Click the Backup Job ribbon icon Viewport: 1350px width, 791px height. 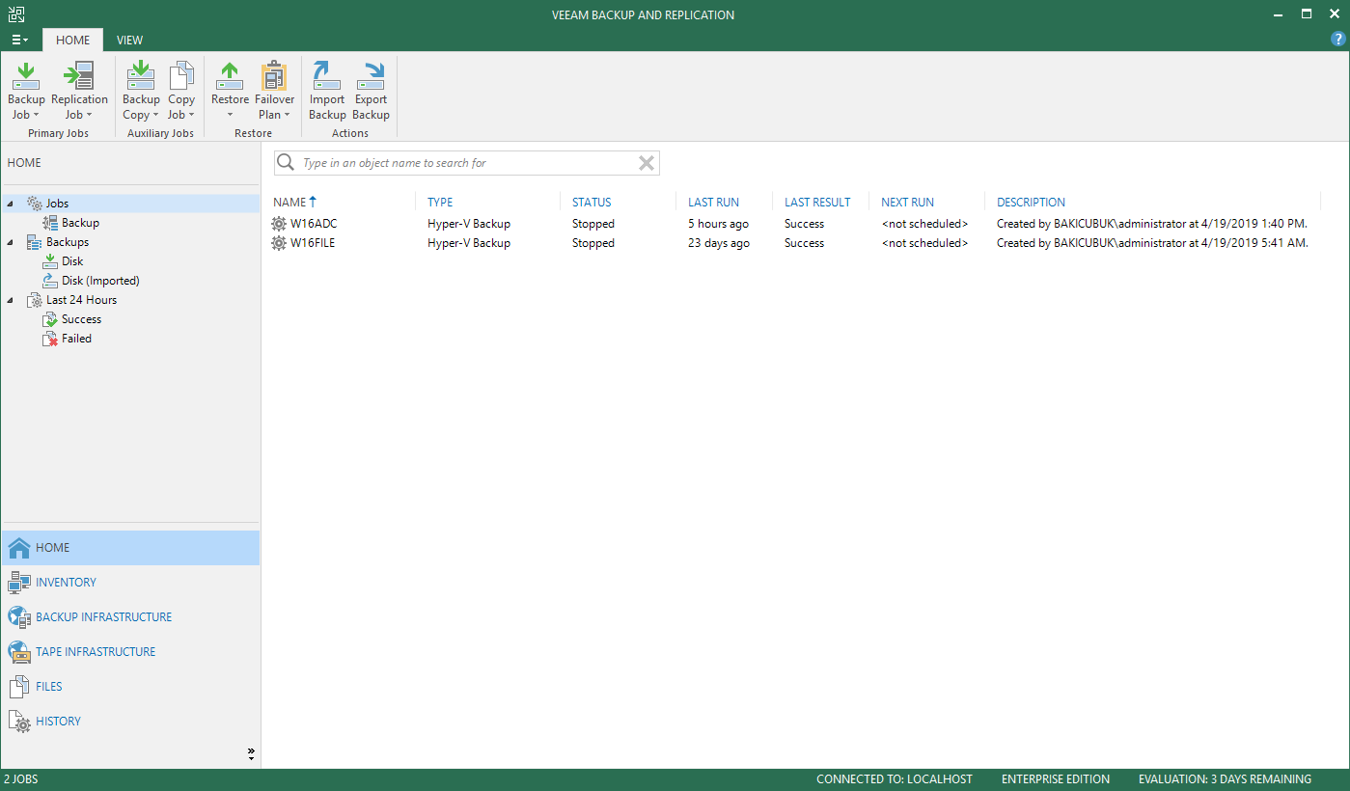click(x=26, y=75)
